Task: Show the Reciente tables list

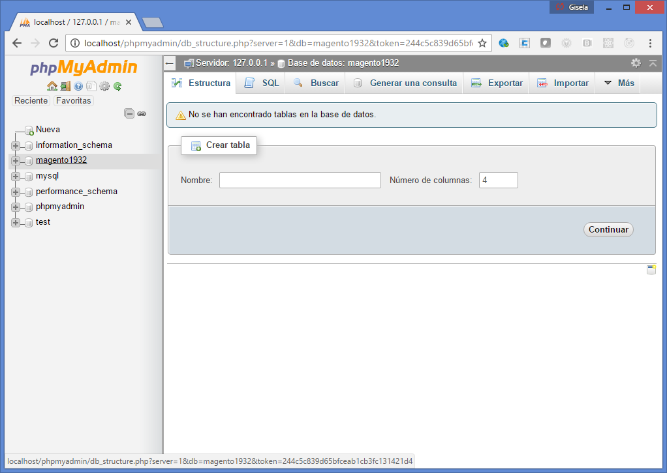Action: click(31, 101)
